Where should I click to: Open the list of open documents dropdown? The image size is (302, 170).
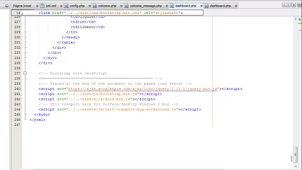click(294, 5)
